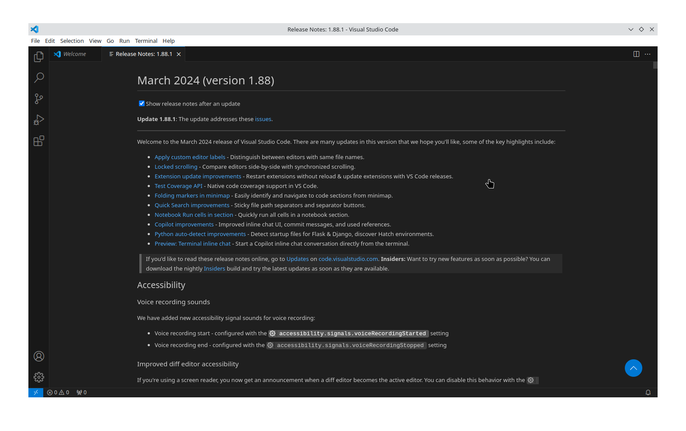Viewport: 686px width, 431px height.
Task: Close the Release Notes tab
Action: coord(179,54)
